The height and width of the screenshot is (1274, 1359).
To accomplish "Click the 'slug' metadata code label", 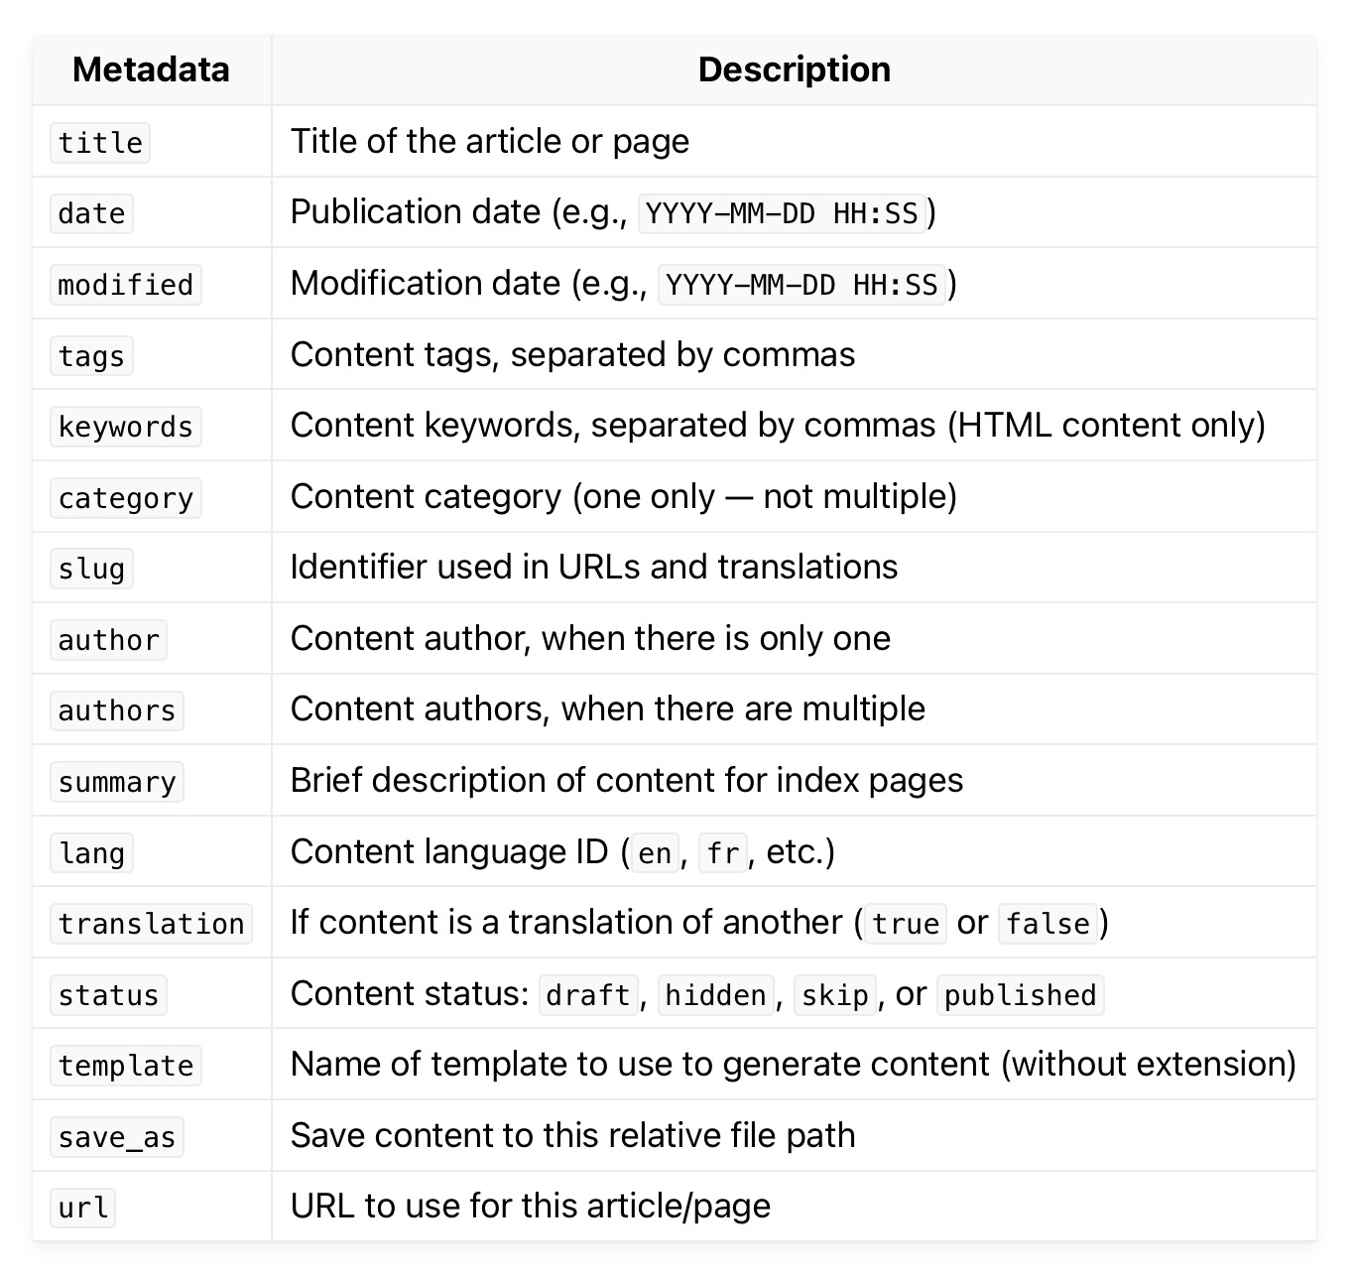I will (91, 569).
